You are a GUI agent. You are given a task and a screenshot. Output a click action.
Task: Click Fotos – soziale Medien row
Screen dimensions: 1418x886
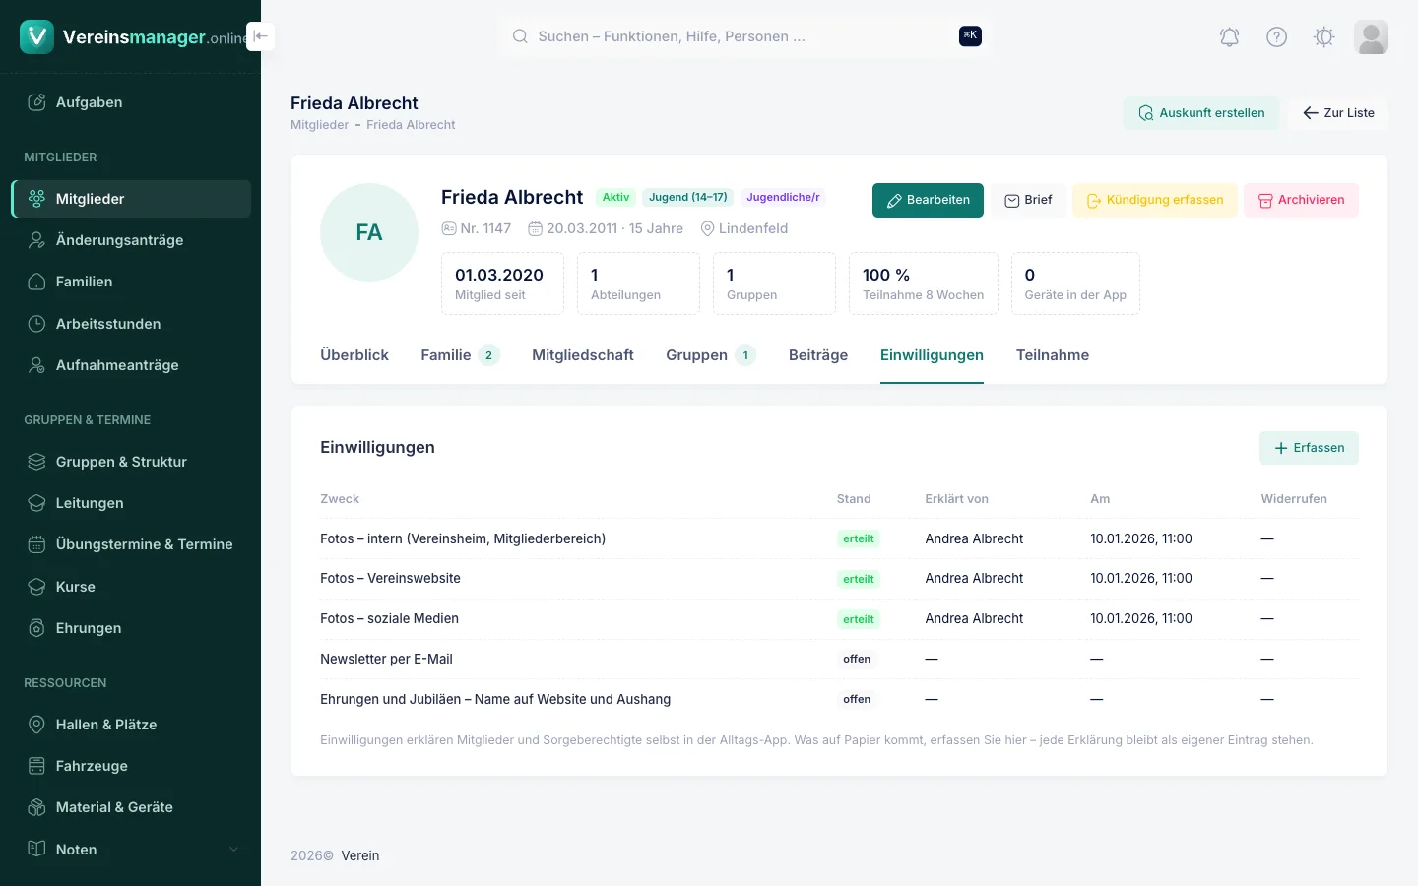[x=839, y=619]
